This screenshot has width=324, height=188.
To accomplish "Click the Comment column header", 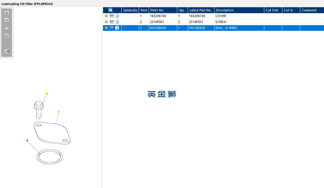I will 312,10.
